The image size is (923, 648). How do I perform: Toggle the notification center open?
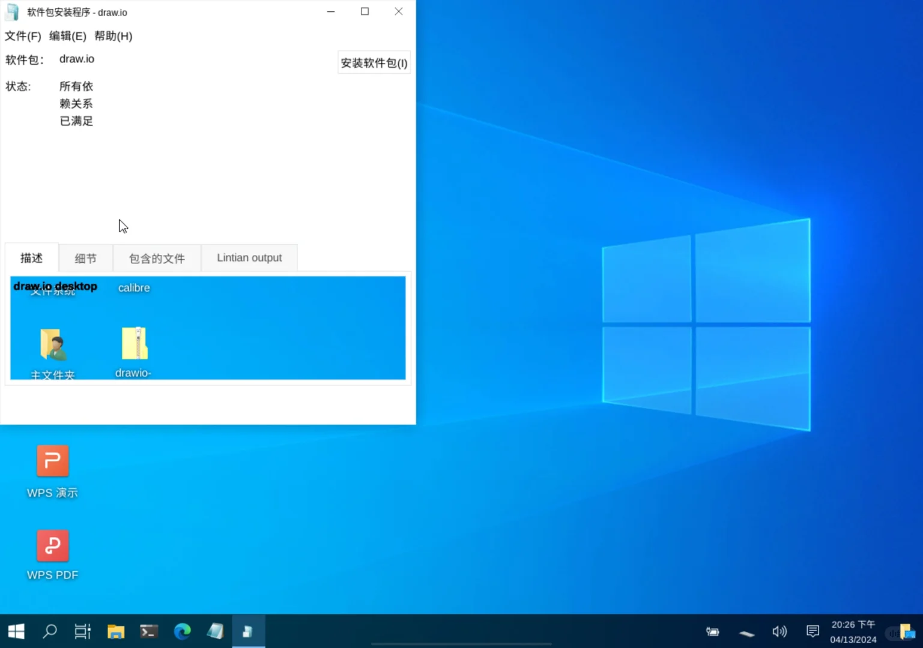812,631
